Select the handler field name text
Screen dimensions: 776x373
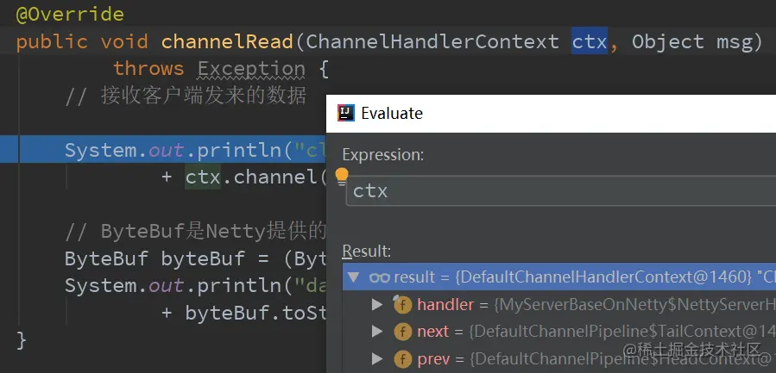[x=445, y=304]
